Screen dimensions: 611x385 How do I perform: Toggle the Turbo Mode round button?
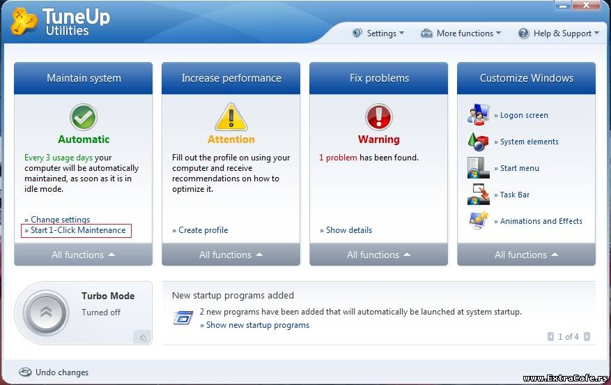(x=46, y=312)
